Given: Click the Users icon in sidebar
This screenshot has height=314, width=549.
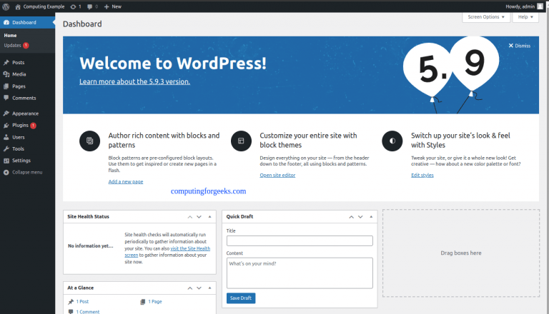Looking at the screenshot, I should click(x=6, y=137).
